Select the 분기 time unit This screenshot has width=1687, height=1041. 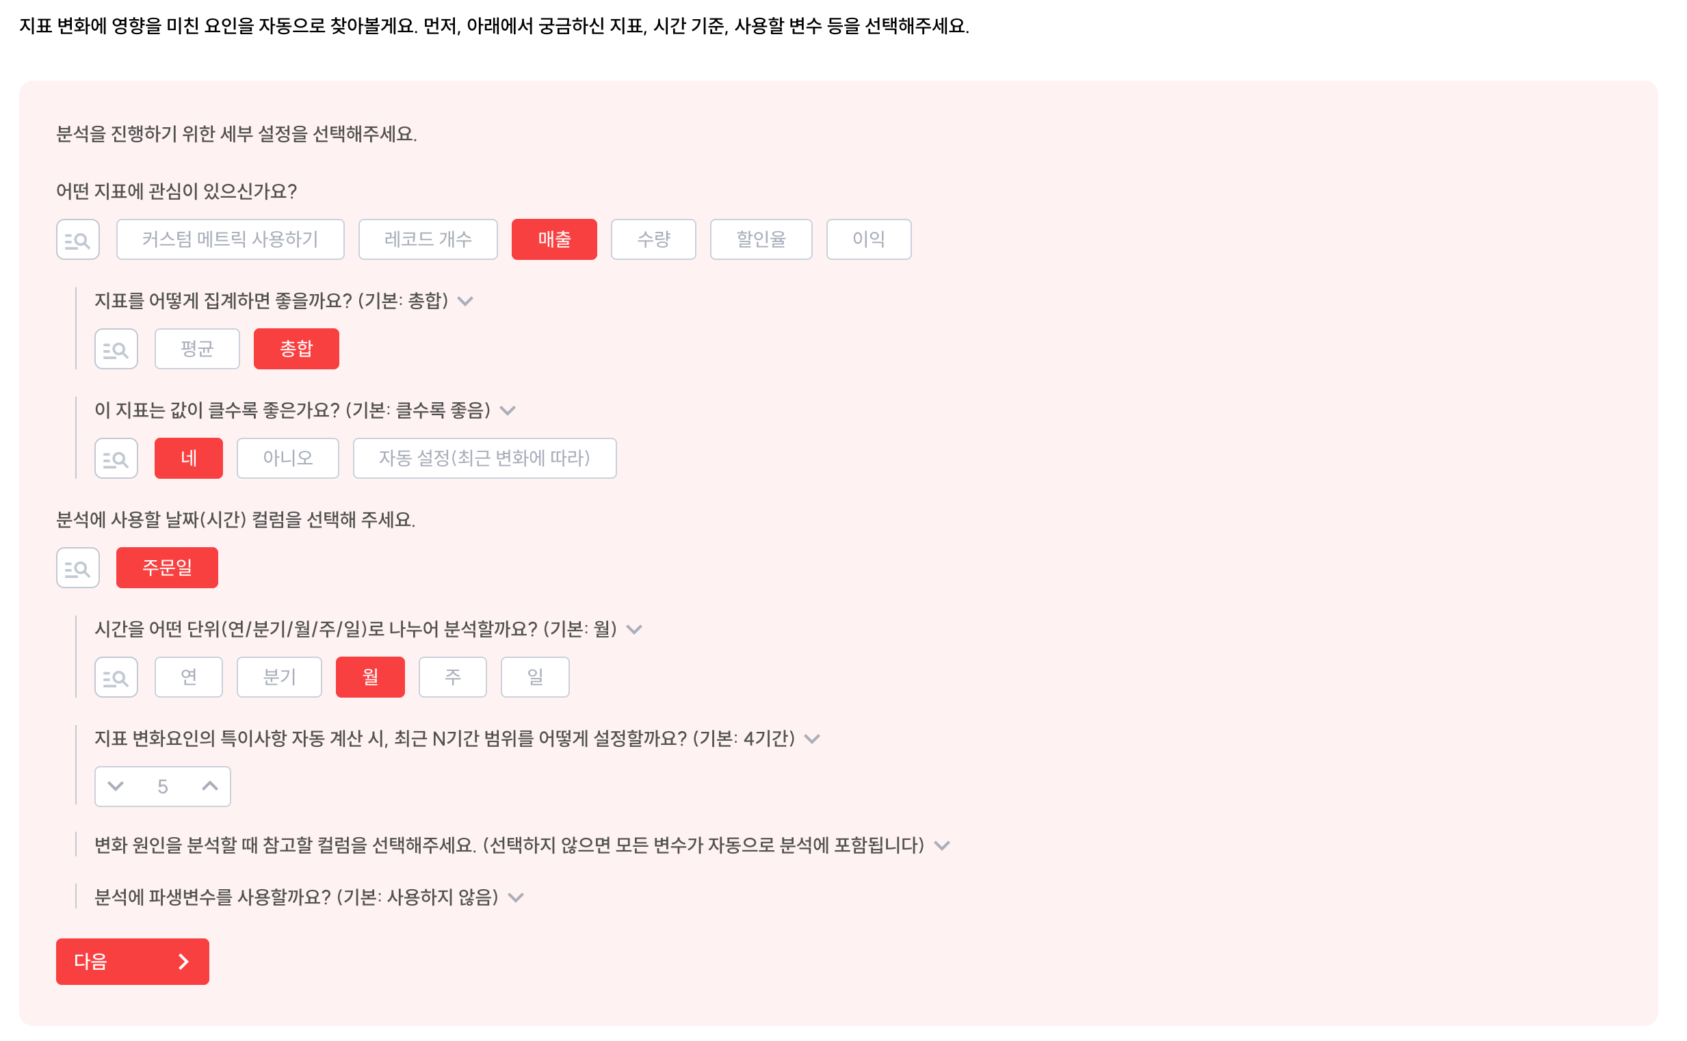click(280, 678)
